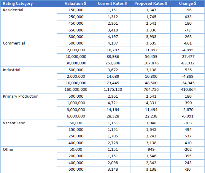Select the 'Commercial' category cell
205x173 pixels.
(x=29, y=53)
